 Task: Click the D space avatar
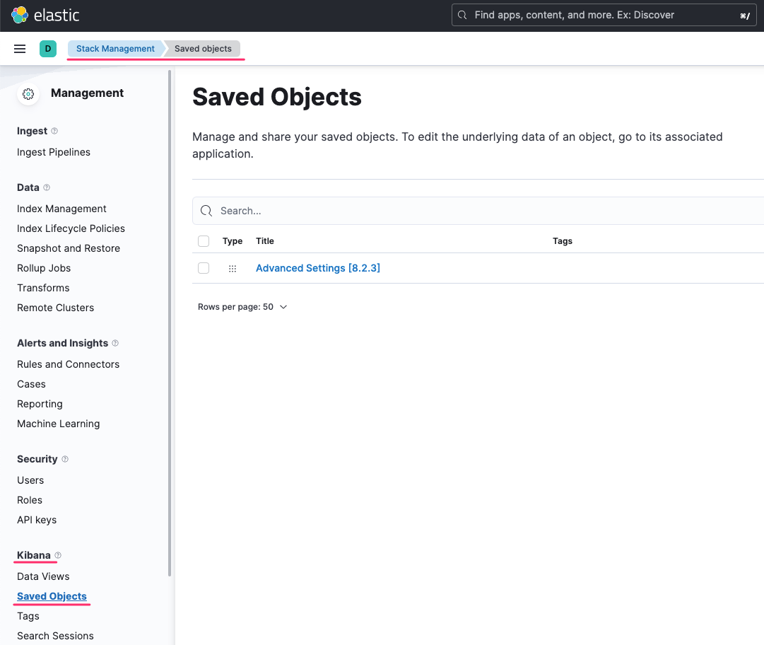click(x=48, y=49)
